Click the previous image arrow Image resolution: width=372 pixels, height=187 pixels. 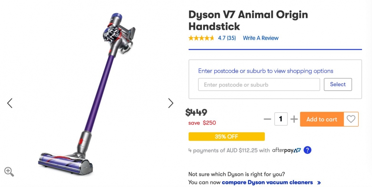click(x=10, y=103)
